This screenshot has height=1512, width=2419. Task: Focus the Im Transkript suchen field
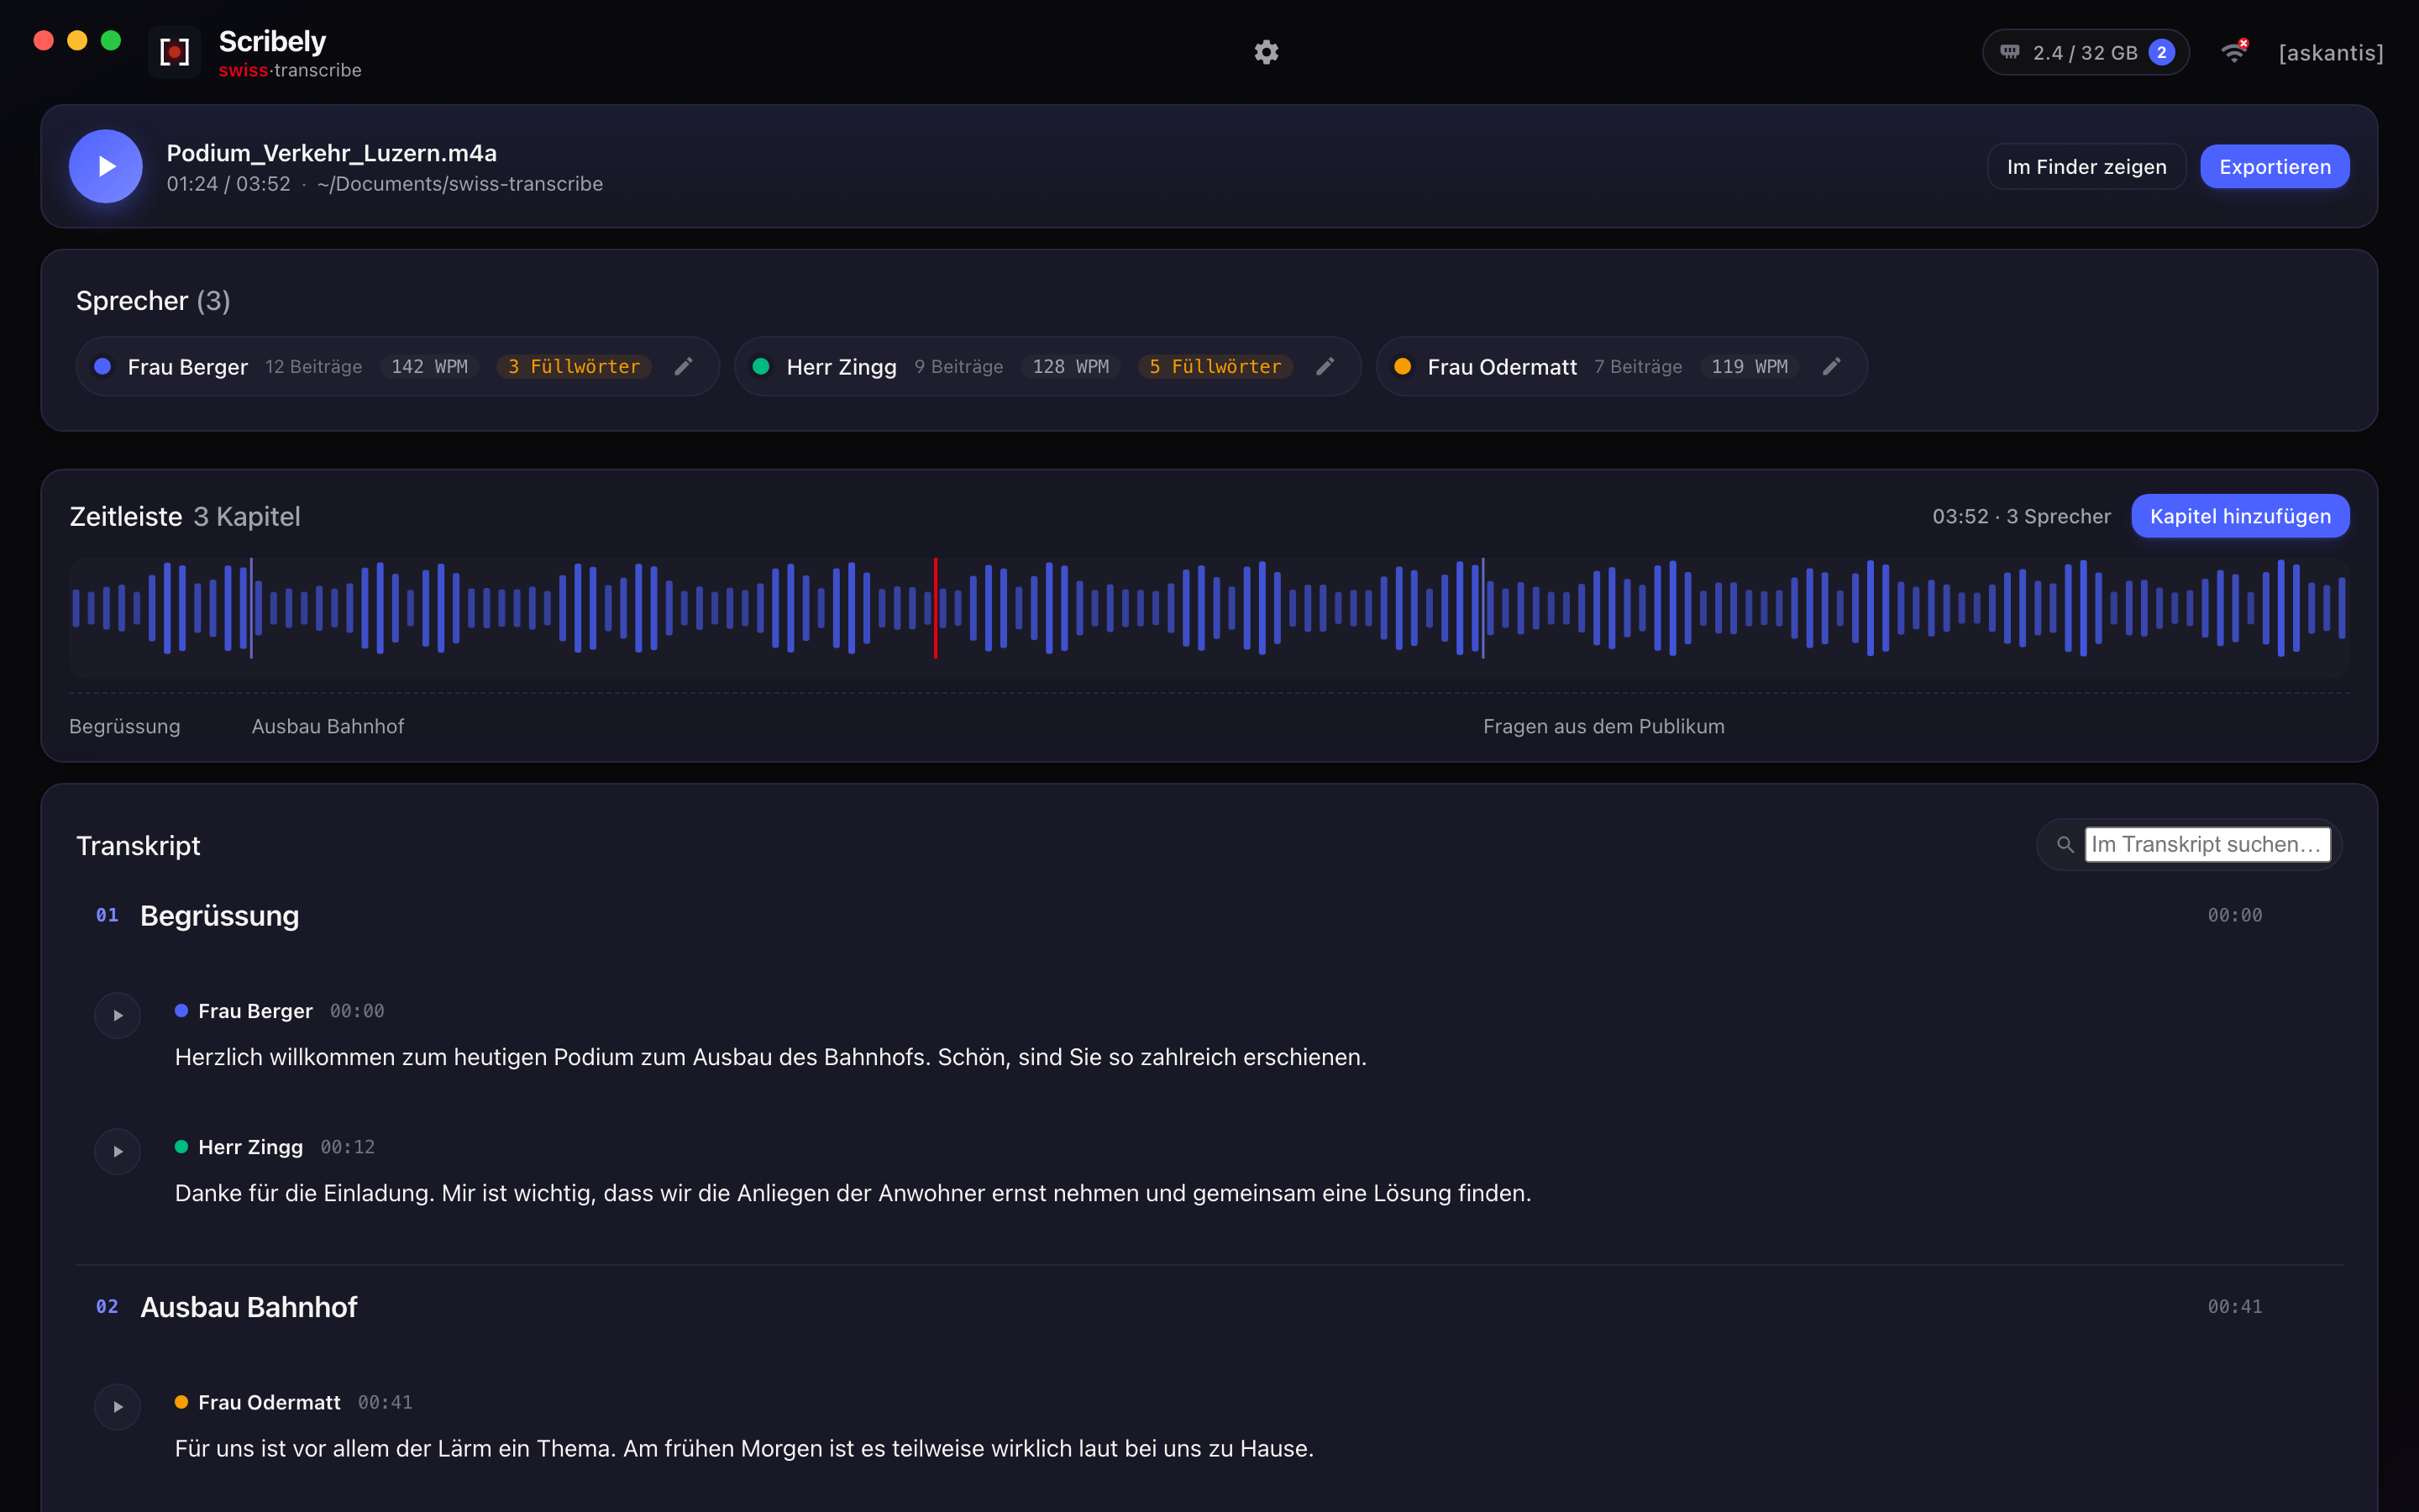coord(2207,845)
